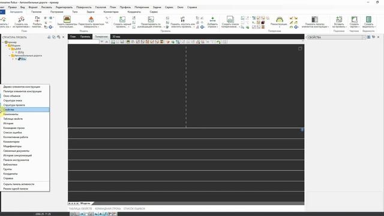Click 'Поднять, опустить или сместить профиль' icon

[182, 19]
